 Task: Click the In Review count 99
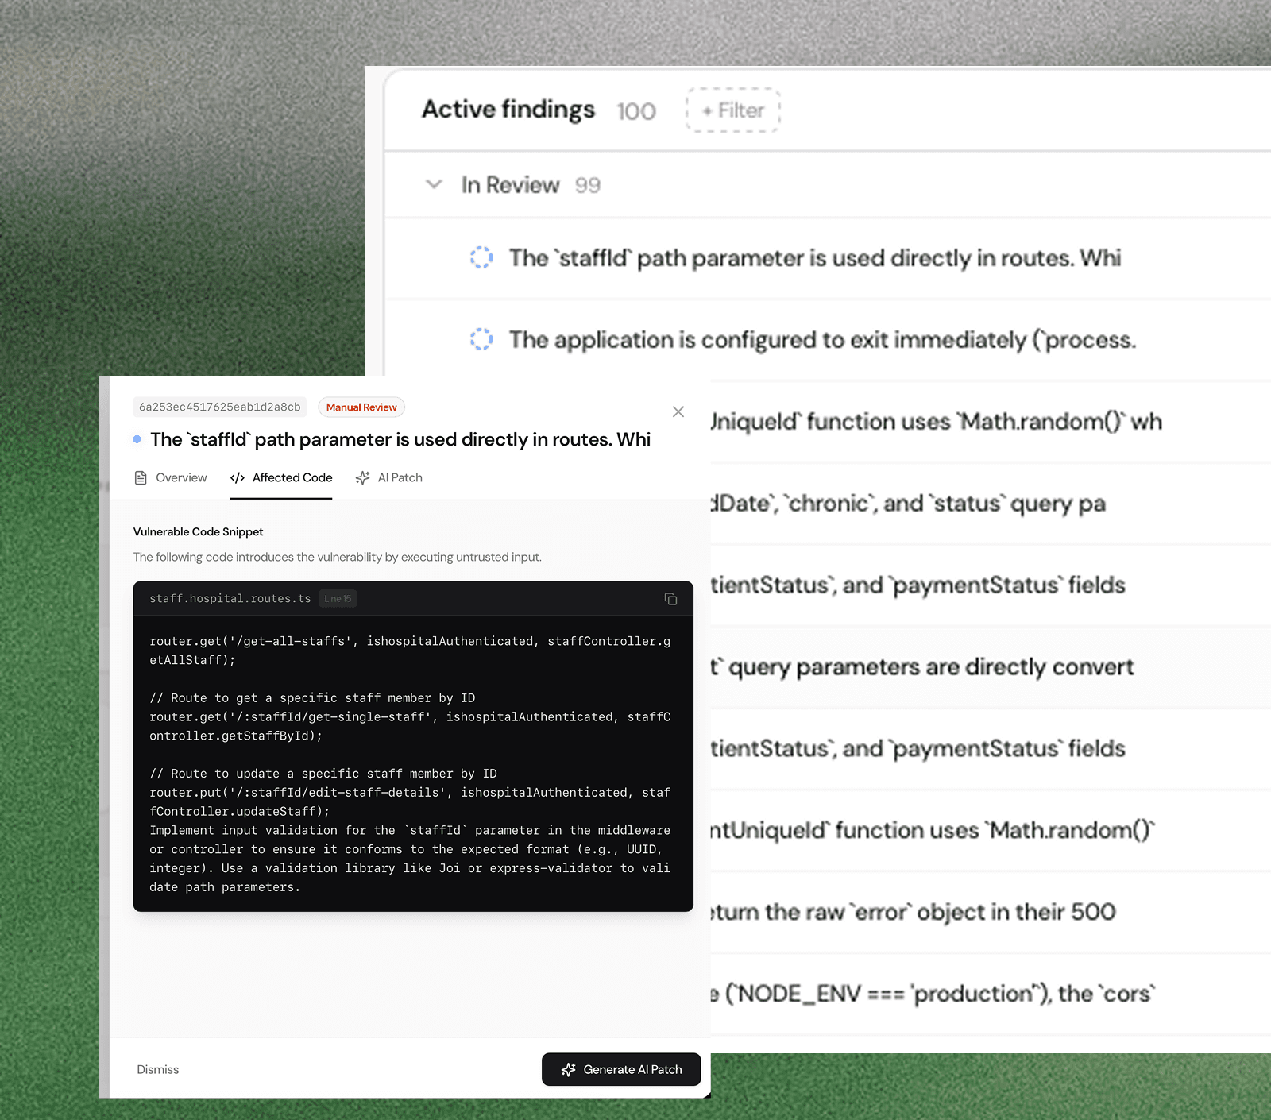click(x=588, y=185)
